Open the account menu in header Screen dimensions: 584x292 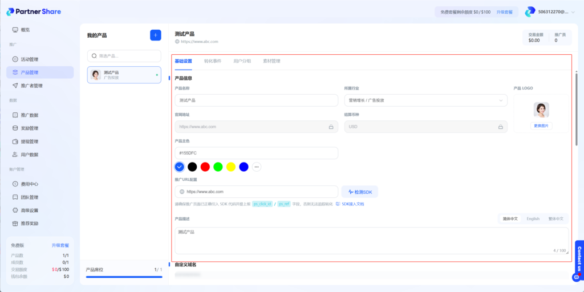pos(547,11)
